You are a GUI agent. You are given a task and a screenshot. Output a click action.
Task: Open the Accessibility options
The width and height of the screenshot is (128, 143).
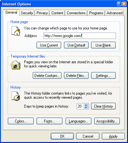[107, 121]
